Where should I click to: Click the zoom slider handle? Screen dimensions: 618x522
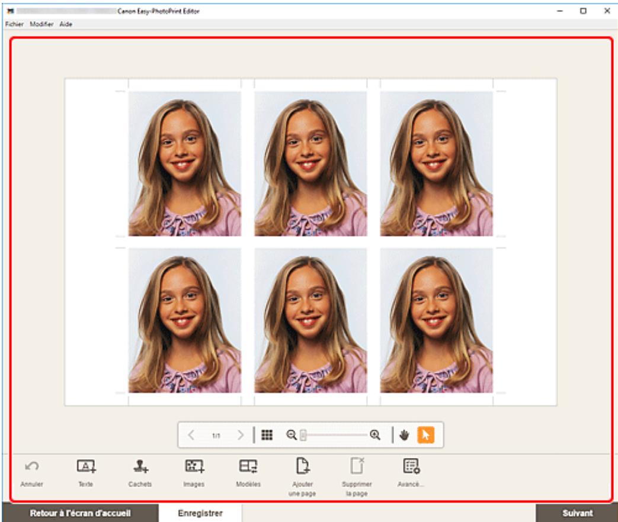(303, 435)
